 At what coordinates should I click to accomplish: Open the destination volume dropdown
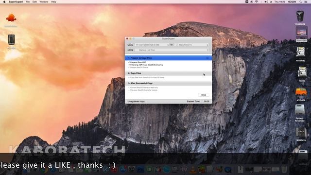192,45
